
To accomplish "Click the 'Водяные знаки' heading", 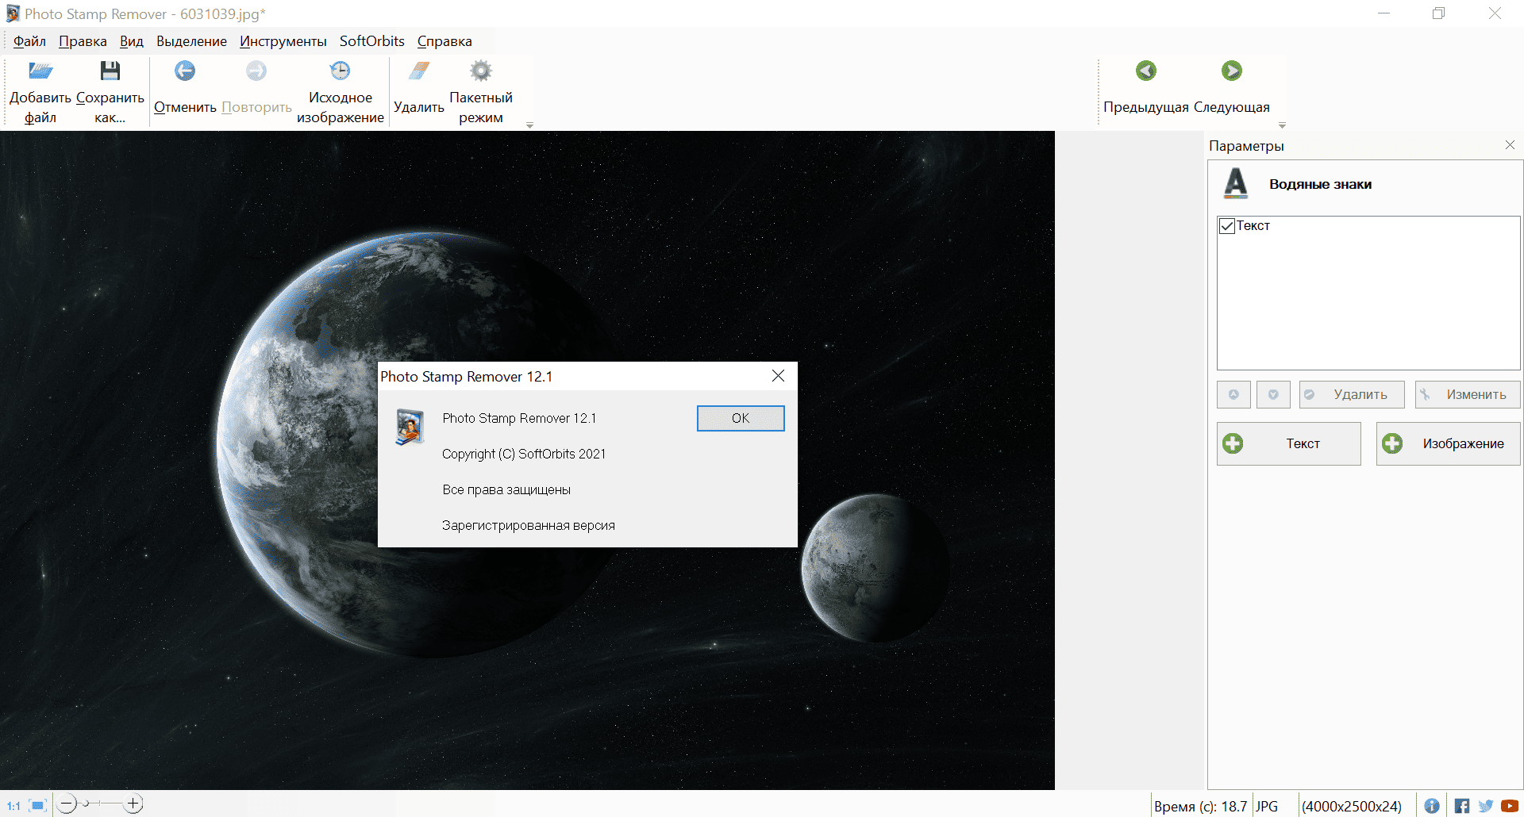I will [1320, 184].
